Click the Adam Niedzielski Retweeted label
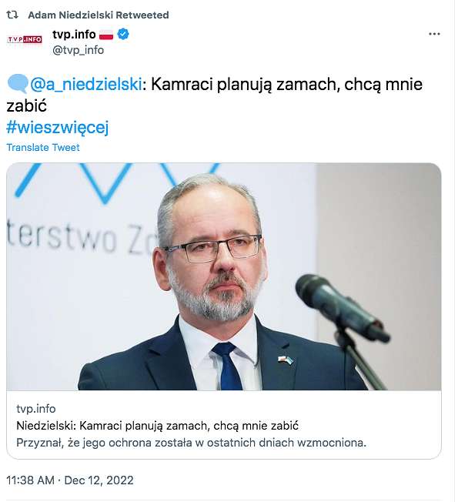 pos(99,15)
